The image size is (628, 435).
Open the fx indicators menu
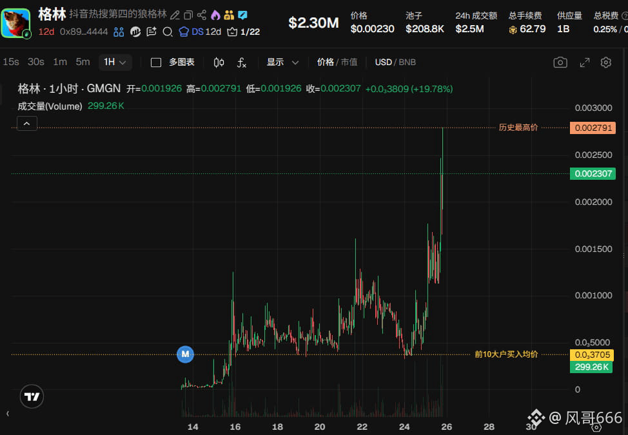click(242, 63)
